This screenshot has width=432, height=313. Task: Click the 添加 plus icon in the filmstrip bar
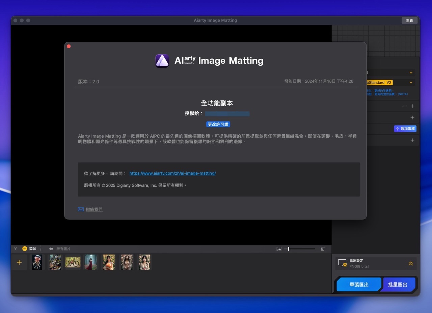click(25, 249)
